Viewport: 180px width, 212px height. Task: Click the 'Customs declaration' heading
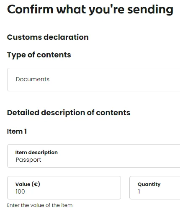point(48,37)
